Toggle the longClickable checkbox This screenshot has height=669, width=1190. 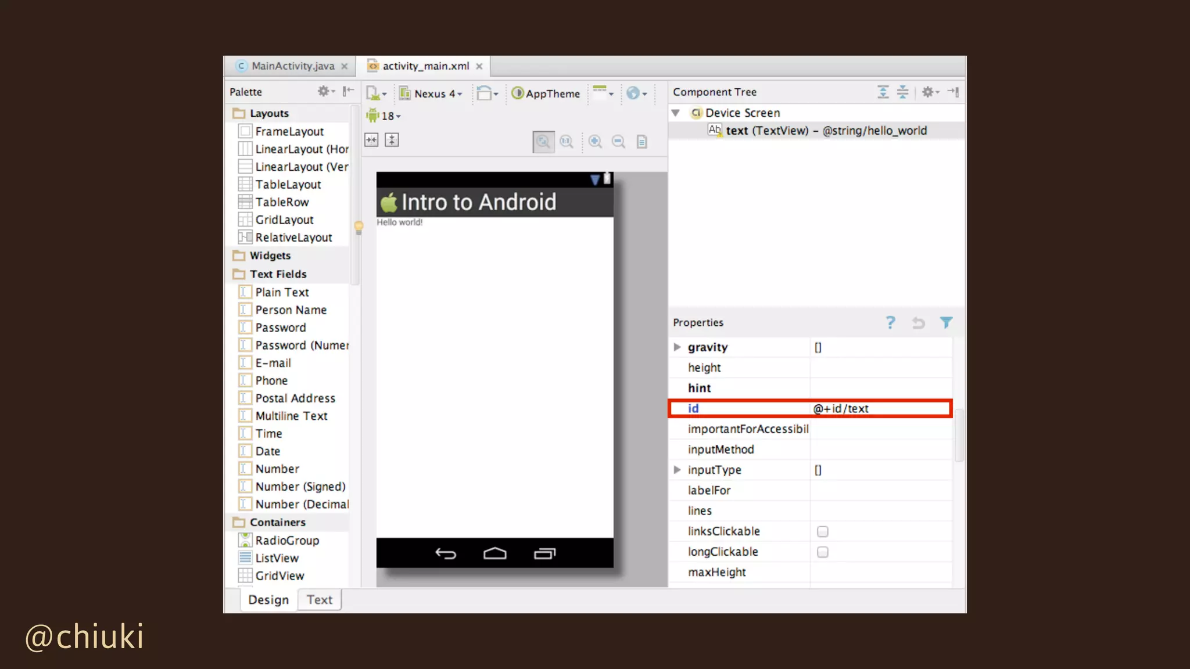[822, 552]
